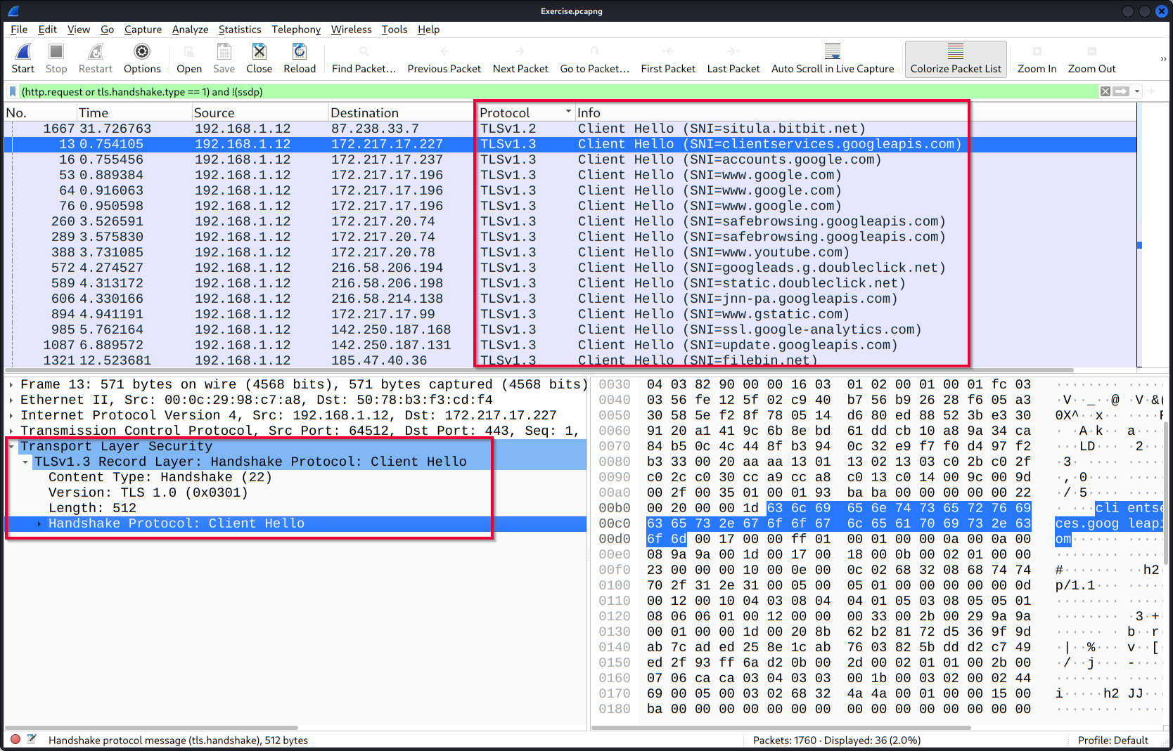This screenshot has height=751, width=1173.
Task: Start a new capture with Start icon
Action: pos(23,58)
